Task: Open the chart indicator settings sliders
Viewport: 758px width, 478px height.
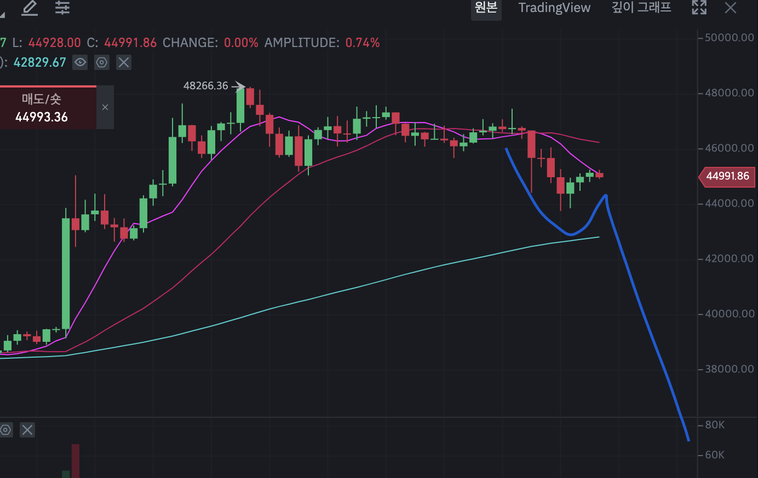Action: tap(62, 8)
